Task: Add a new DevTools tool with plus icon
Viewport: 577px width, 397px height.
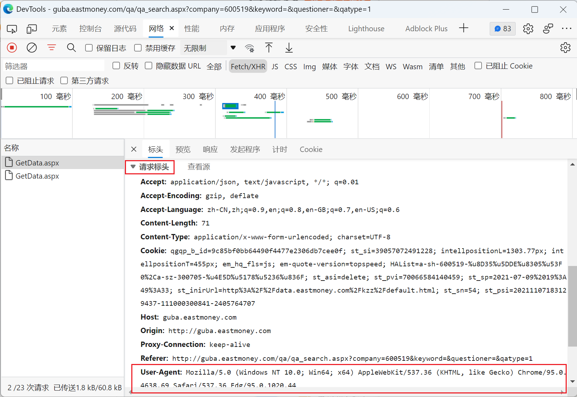Action: click(463, 28)
